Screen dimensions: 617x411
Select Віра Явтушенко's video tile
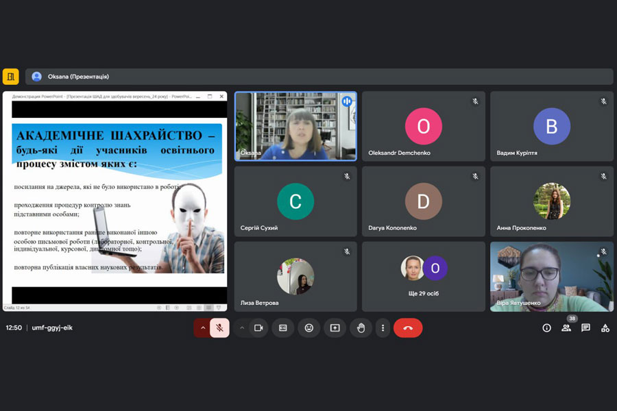click(x=552, y=277)
